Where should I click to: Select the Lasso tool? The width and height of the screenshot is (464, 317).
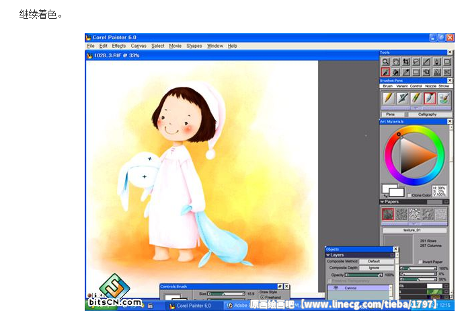(x=416, y=62)
